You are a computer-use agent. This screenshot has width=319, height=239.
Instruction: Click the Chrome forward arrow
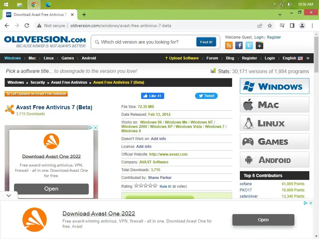click(x=17, y=26)
